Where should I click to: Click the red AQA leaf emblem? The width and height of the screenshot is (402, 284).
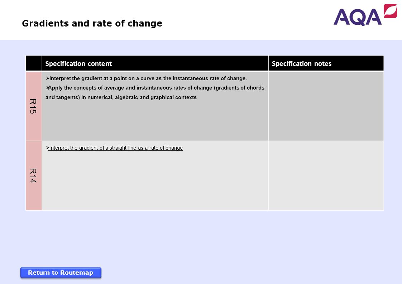point(390,11)
